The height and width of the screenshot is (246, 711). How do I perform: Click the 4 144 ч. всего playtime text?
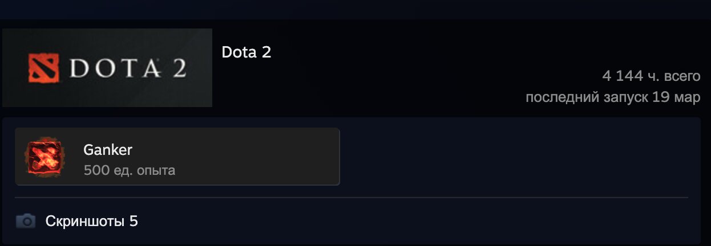[x=651, y=76]
